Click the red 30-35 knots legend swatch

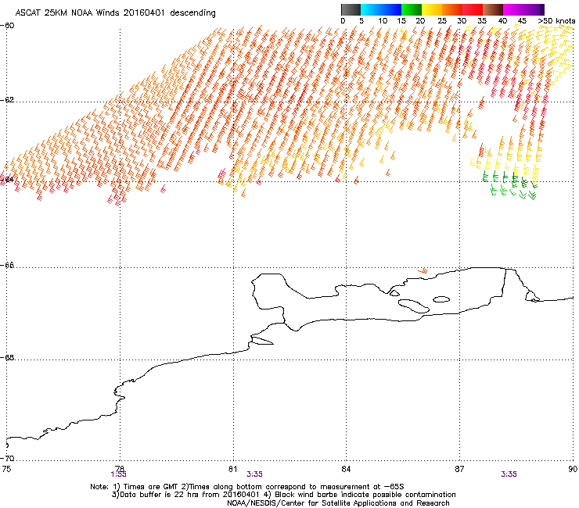473,9
